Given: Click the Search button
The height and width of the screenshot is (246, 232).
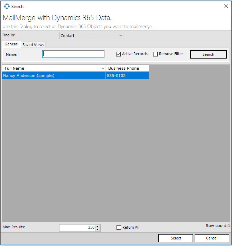Looking at the screenshot, I should (208, 54).
